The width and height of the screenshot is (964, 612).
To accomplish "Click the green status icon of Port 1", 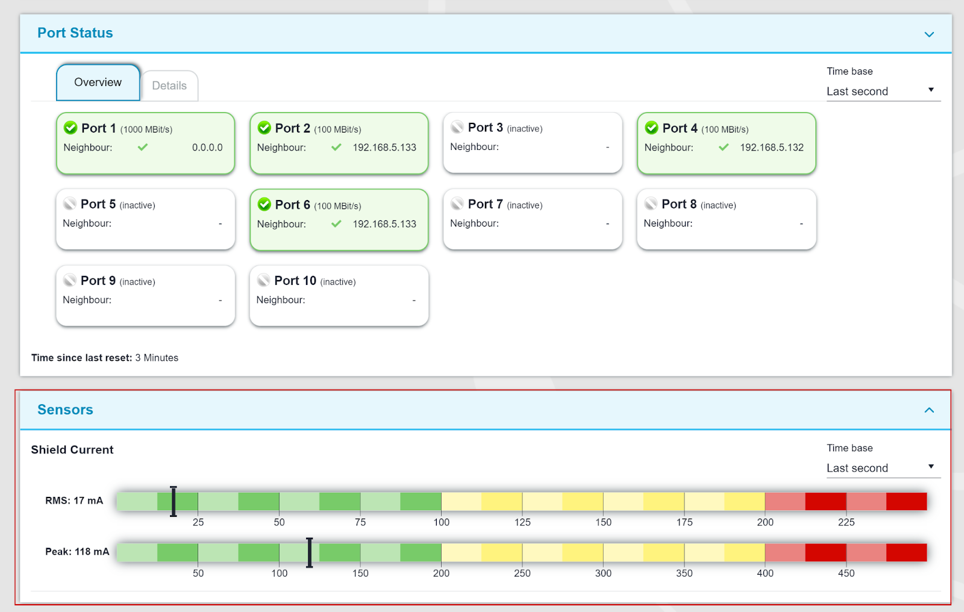I will pyautogui.click(x=70, y=128).
